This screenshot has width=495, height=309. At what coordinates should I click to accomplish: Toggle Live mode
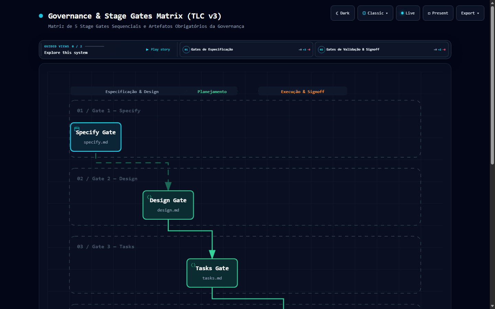point(408,13)
